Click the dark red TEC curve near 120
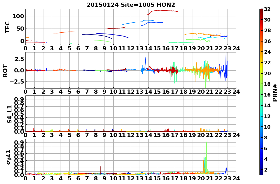Image resolution: width=280 pixels, height=184 pixels. point(162,11)
